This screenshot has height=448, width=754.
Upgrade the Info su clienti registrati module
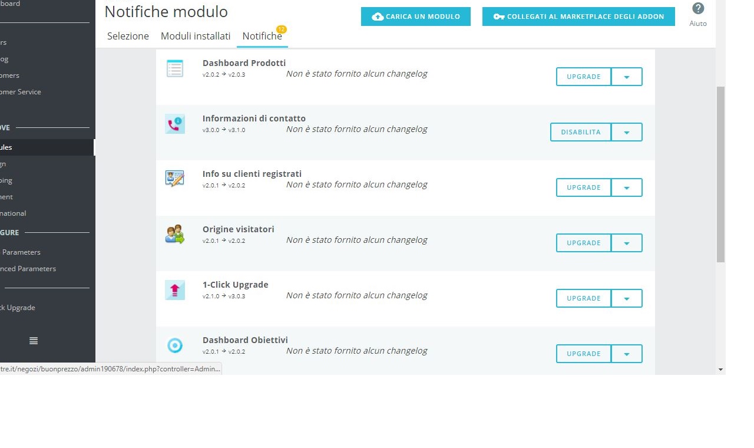(584, 187)
